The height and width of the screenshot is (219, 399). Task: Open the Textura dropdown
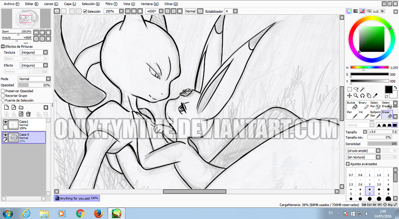[x=45, y=52]
